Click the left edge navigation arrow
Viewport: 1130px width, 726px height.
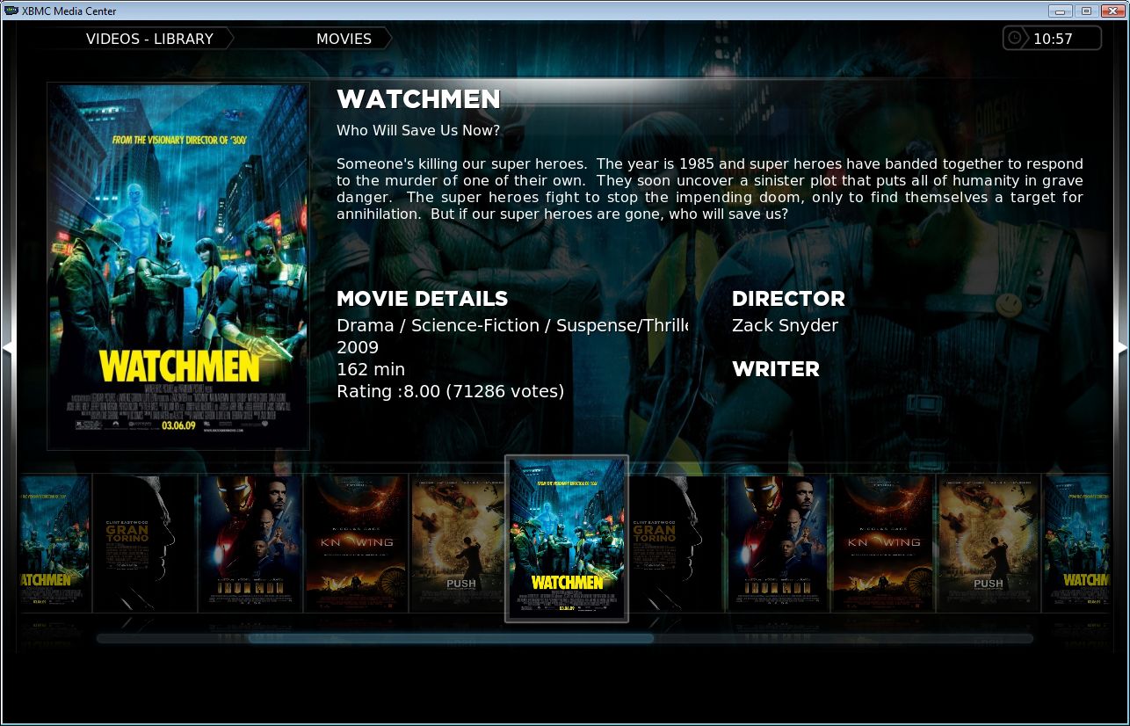point(7,349)
